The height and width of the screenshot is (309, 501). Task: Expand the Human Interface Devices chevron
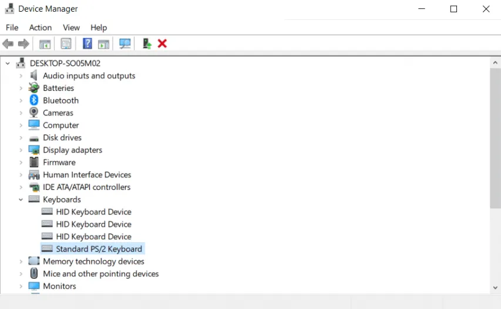coord(21,175)
